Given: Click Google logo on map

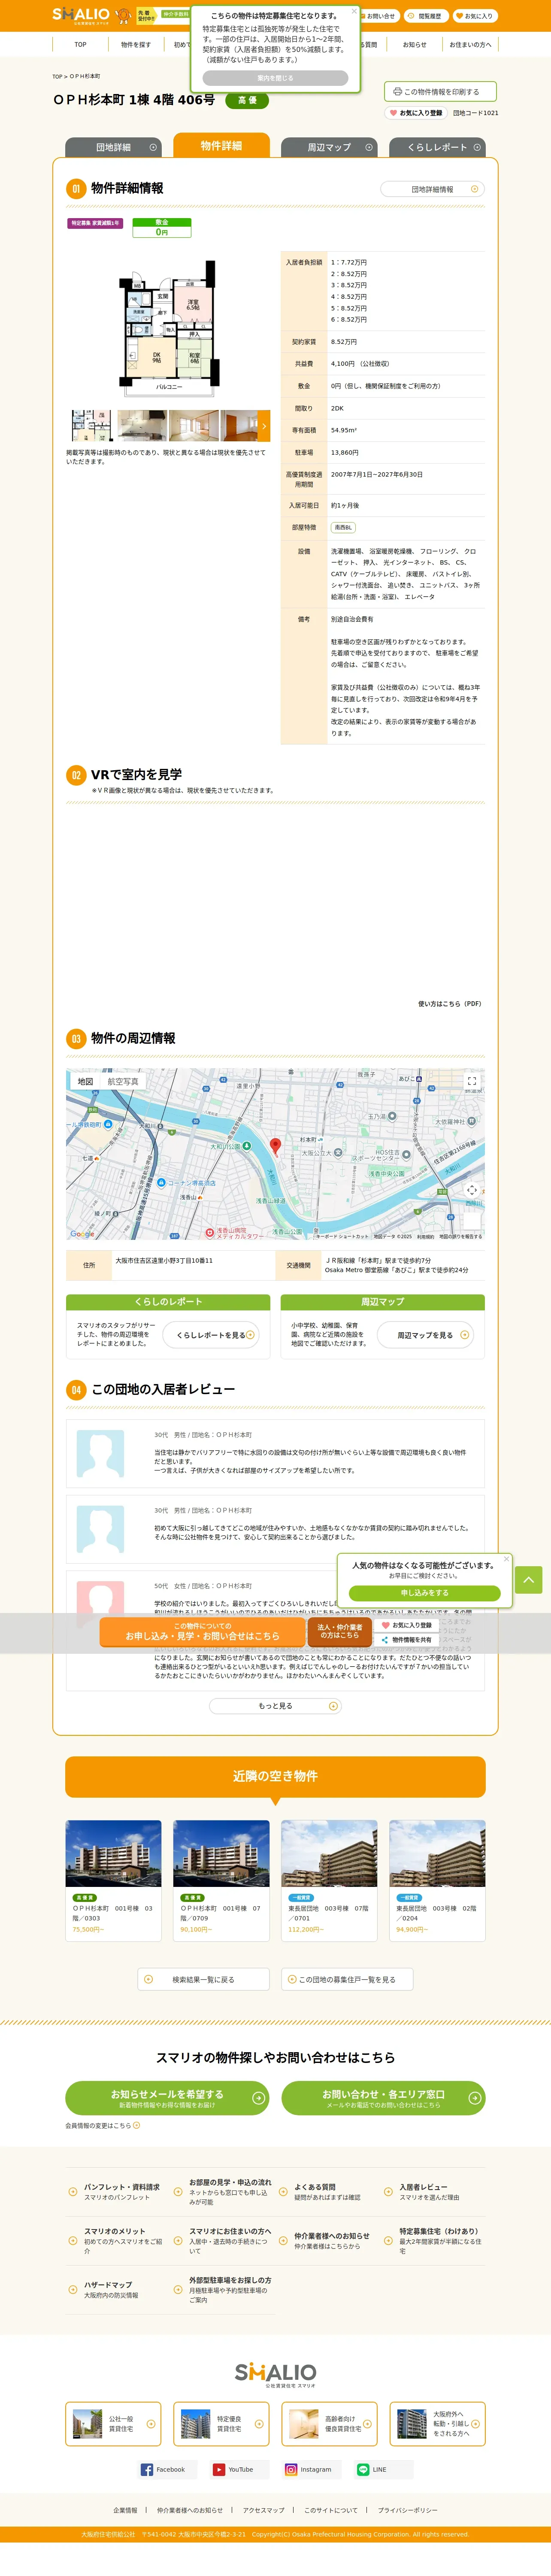Looking at the screenshot, I should click(x=82, y=1233).
